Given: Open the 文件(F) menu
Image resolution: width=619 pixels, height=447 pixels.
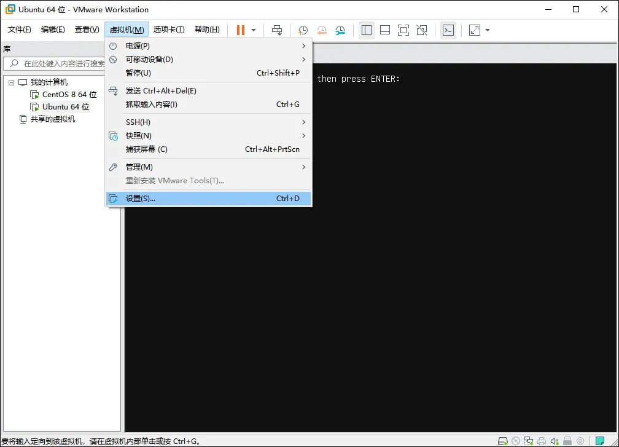Looking at the screenshot, I should (20, 30).
